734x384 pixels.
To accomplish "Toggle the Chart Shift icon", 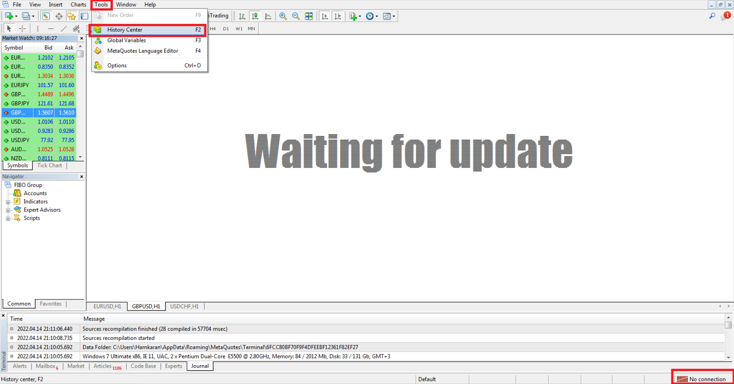I will coord(338,16).
